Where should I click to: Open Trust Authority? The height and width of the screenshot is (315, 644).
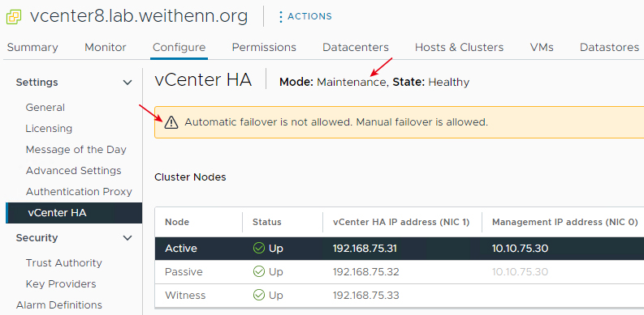tap(63, 262)
